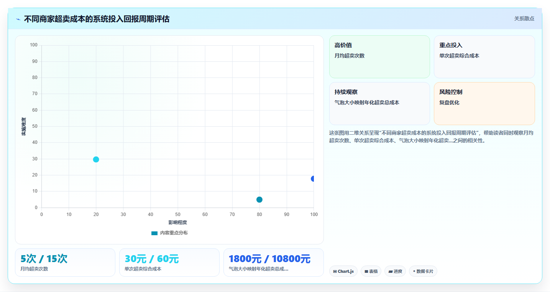
Task: Click the truncated 气泡大小映射年化超卖总成 label
Action: [x=258, y=269]
